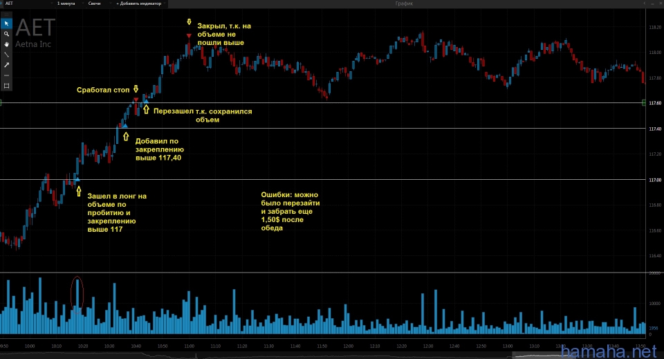Click the 117.00 price axis label

pyautogui.click(x=655, y=180)
